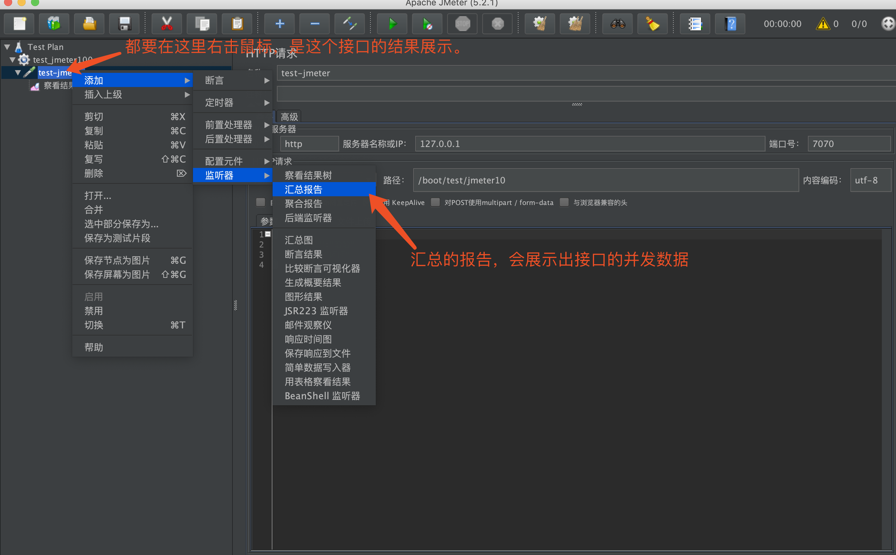Collapse code fold marker at line 1
The width and height of the screenshot is (896, 555).
point(268,234)
